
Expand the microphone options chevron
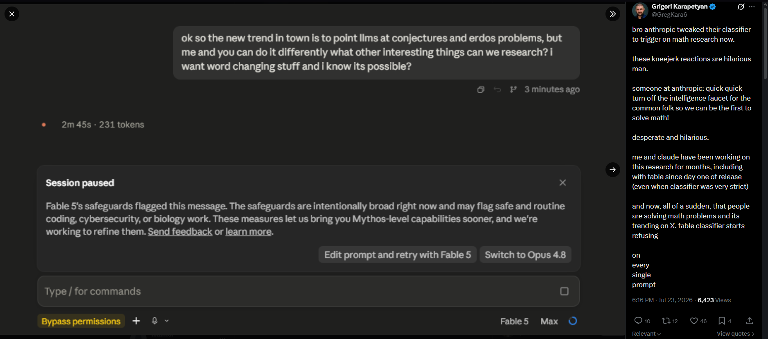[x=167, y=321]
